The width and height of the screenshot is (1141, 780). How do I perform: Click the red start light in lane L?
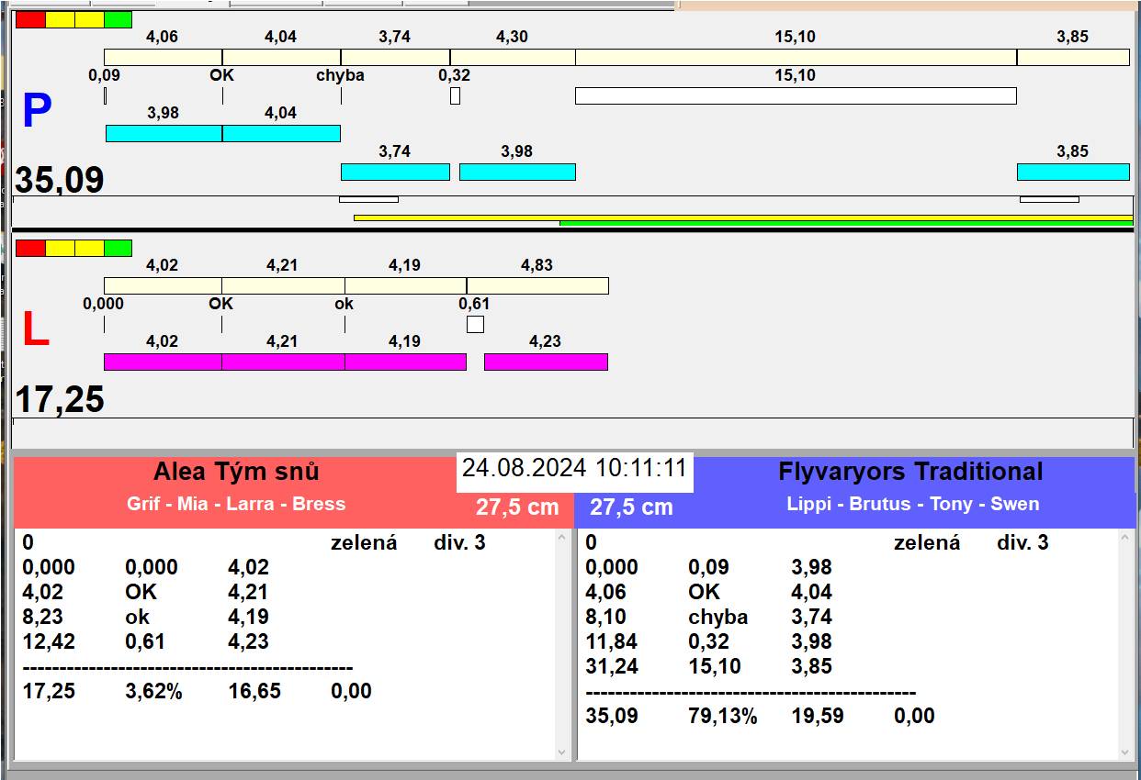pos(30,248)
